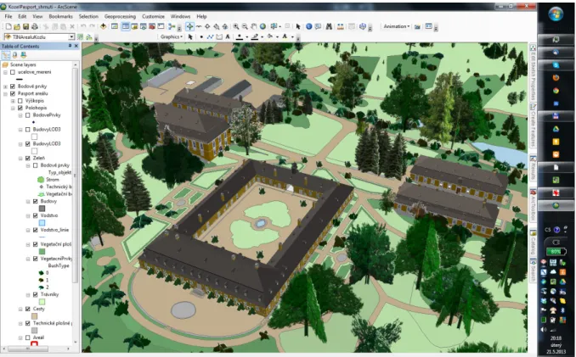Collapse the Vodstvo layer legend
576x357 pixels.
click(x=28, y=216)
